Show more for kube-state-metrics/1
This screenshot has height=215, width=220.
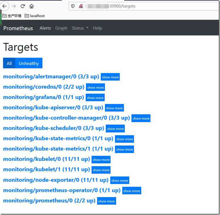(x=125, y=149)
